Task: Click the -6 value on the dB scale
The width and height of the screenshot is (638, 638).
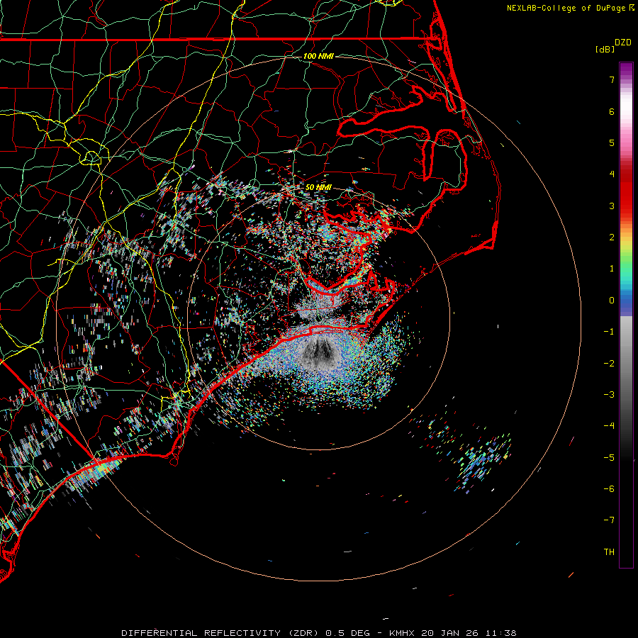Action: [x=609, y=489]
